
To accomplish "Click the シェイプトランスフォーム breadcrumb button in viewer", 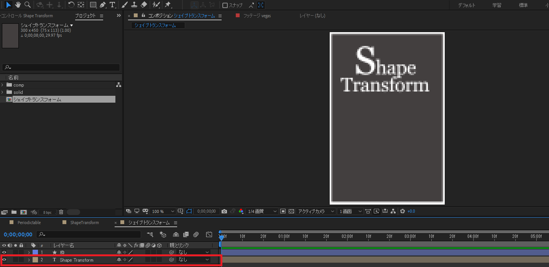I will [158, 25].
